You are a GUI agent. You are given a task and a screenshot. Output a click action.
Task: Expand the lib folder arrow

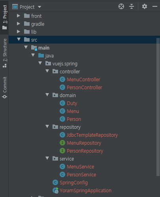19,32
